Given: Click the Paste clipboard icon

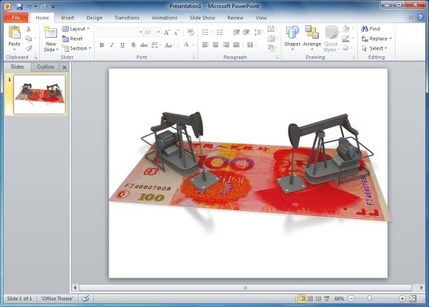Looking at the screenshot, I should click(x=15, y=33).
